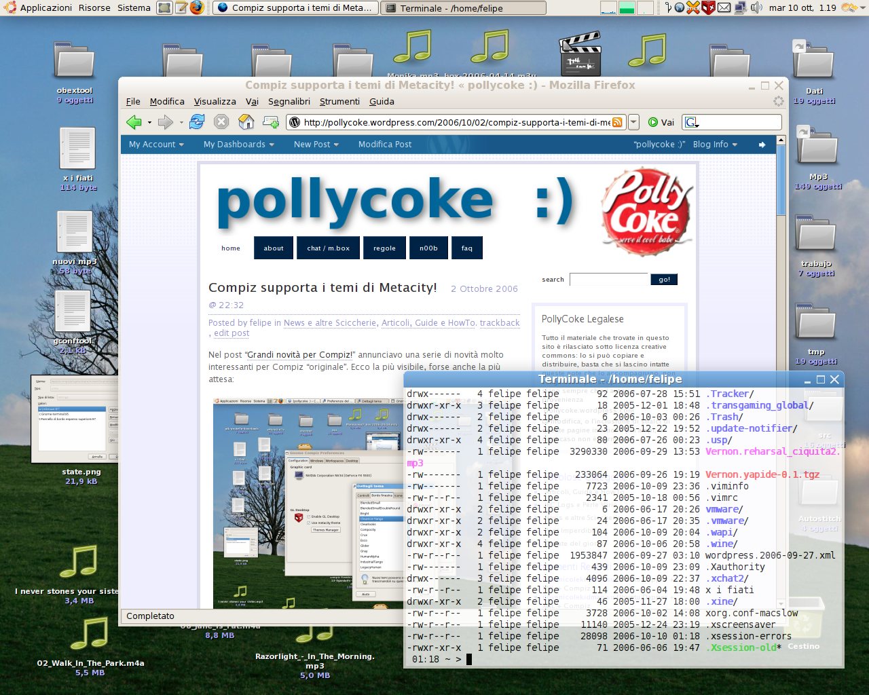Expand the URL bar history dropdown
This screenshot has width=869, height=695.
633,122
